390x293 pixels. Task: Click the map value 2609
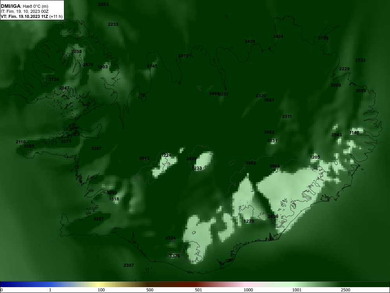pyautogui.click(x=361, y=91)
